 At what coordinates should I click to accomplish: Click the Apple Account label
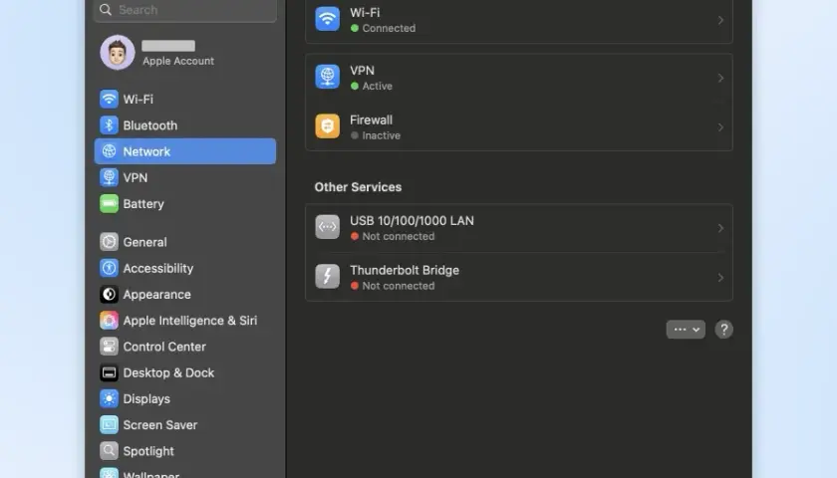point(178,61)
